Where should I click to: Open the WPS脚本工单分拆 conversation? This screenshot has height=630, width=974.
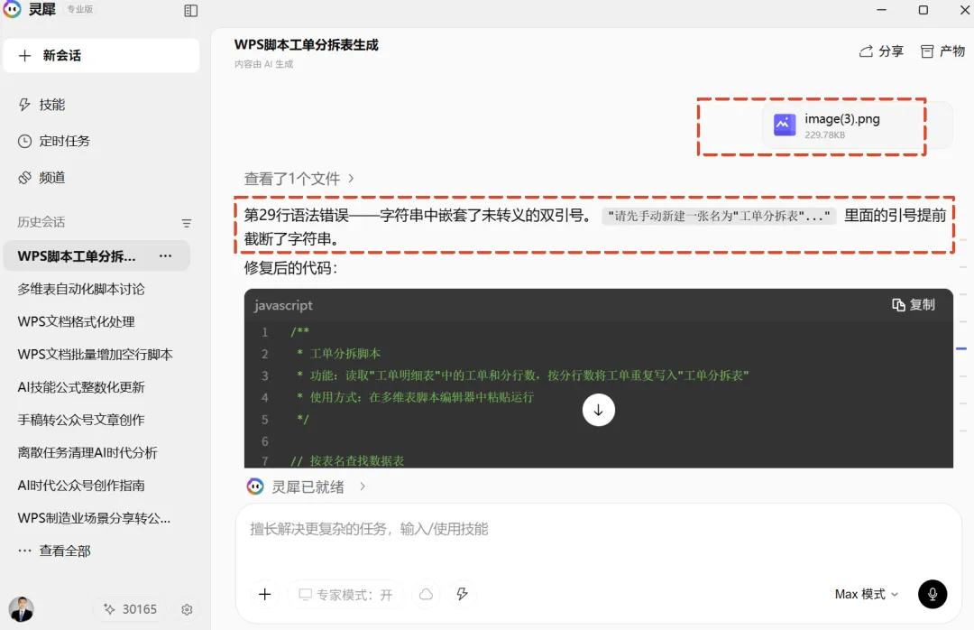point(77,256)
